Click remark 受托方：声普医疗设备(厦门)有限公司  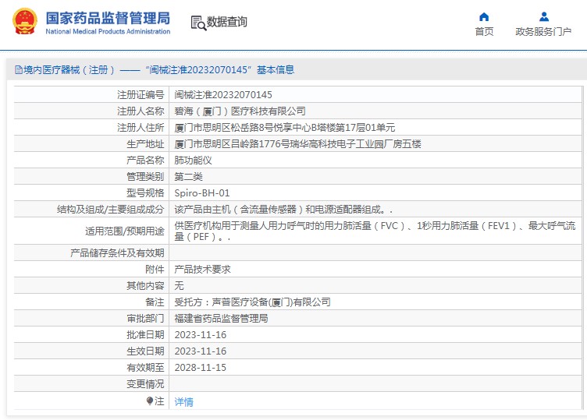[x=252, y=302]
